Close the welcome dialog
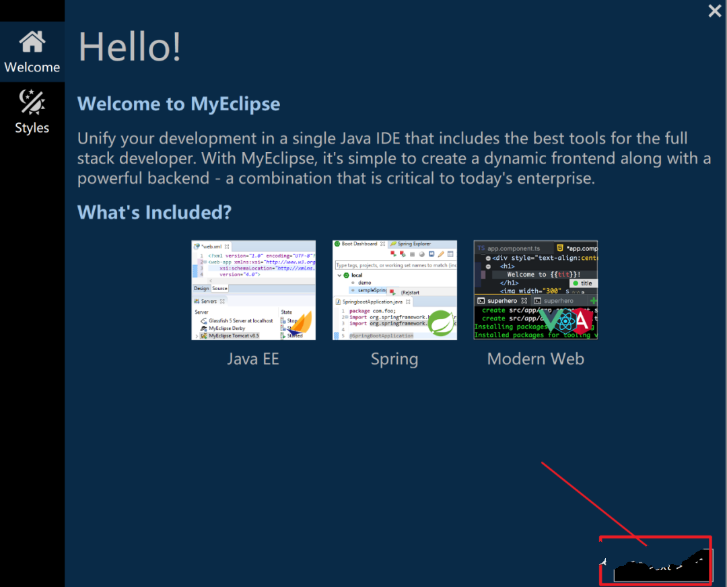The image size is (727, 587). 714,11
